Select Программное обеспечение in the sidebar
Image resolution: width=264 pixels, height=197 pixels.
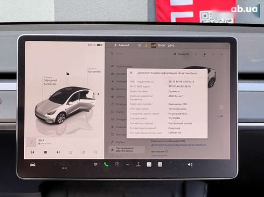coord(127,150)
